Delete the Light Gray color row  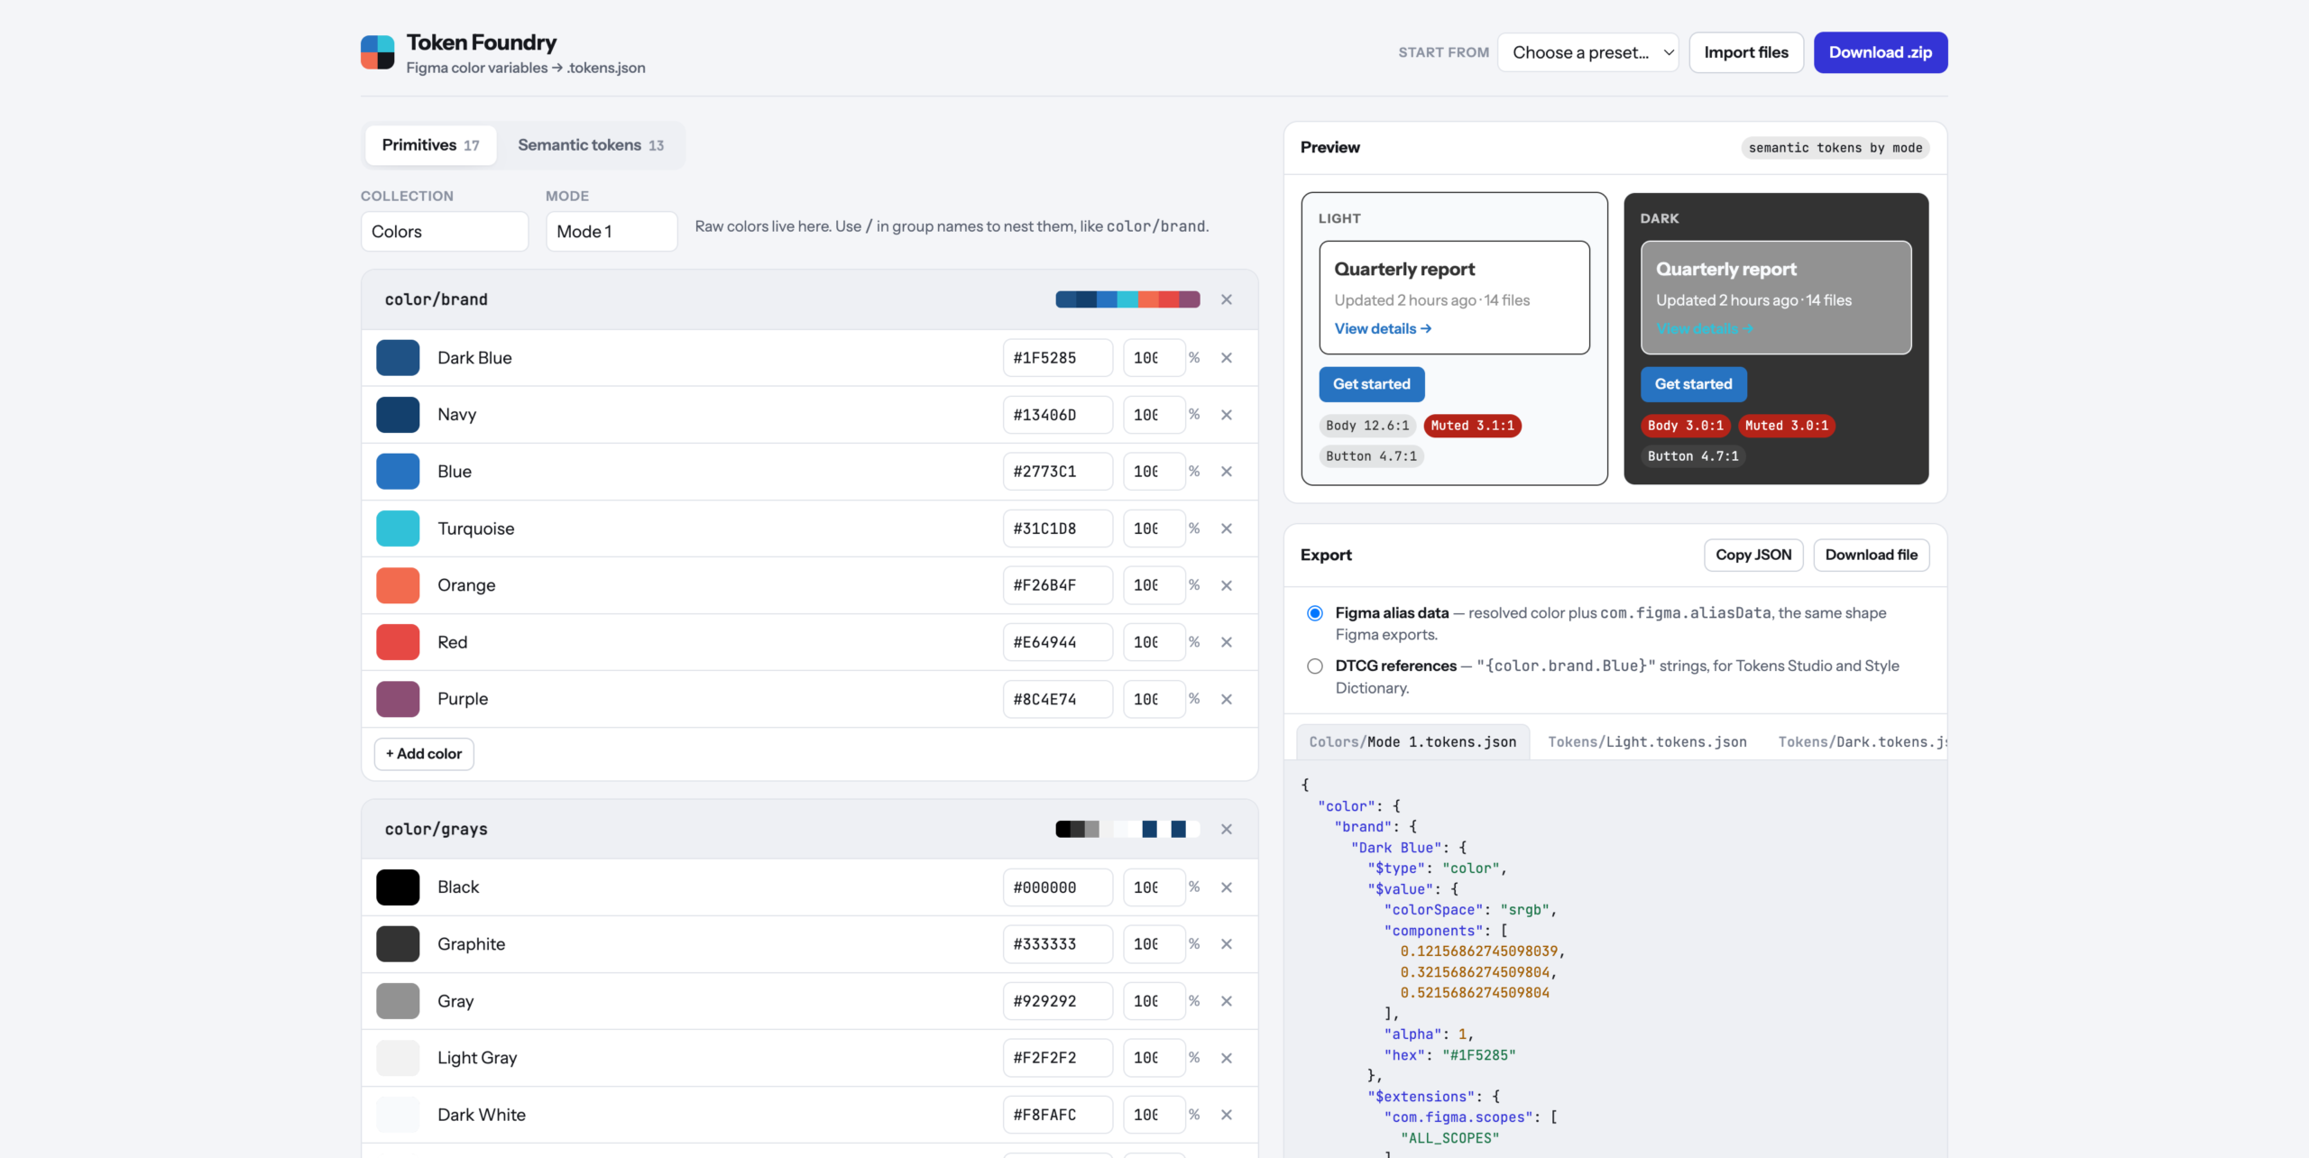pyautogui.click(x=1227, y=1058)
